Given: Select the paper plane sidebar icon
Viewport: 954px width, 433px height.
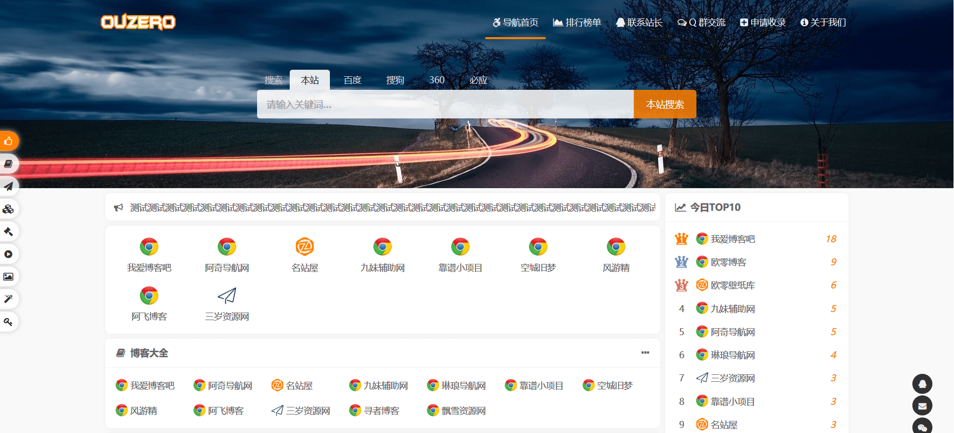Looking at the screenshot, I should point(9,187).
